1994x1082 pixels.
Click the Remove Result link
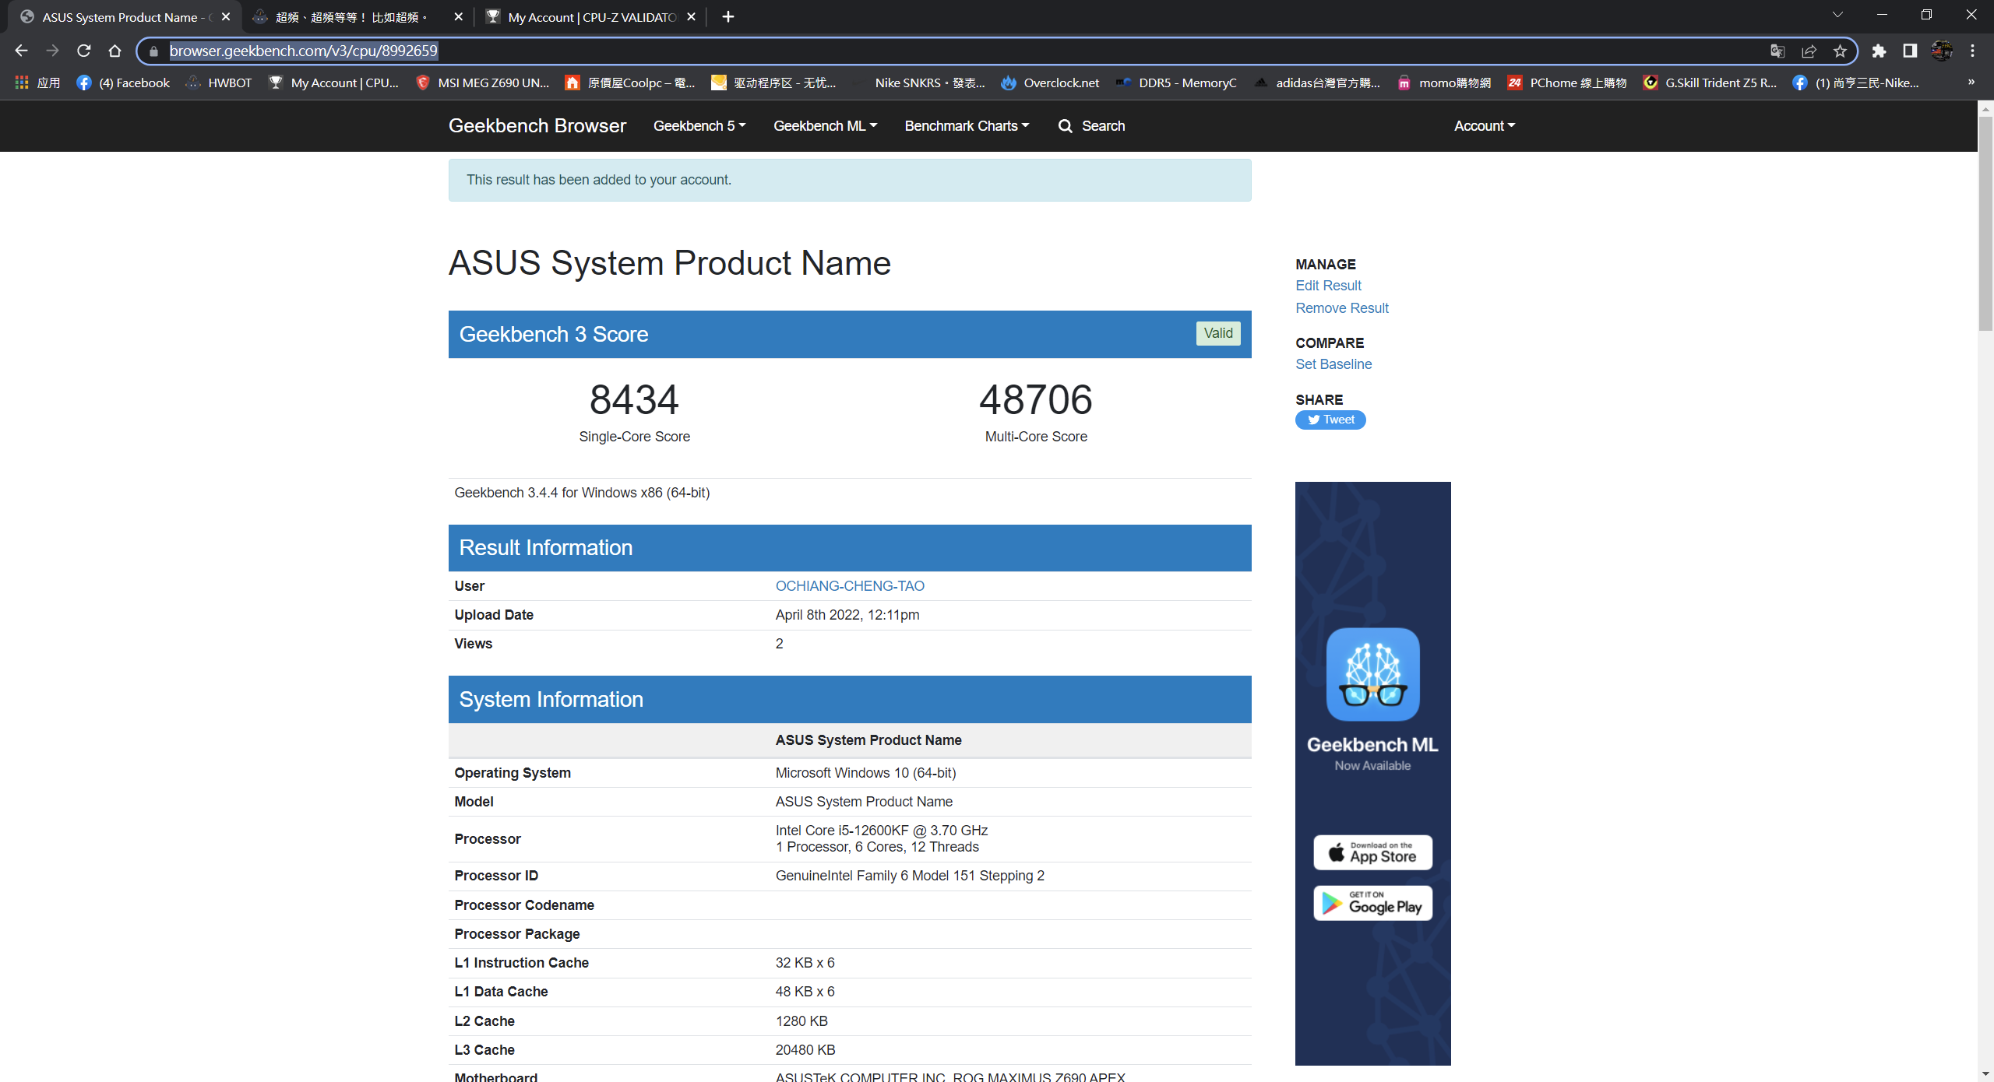tap(1342, 308)
